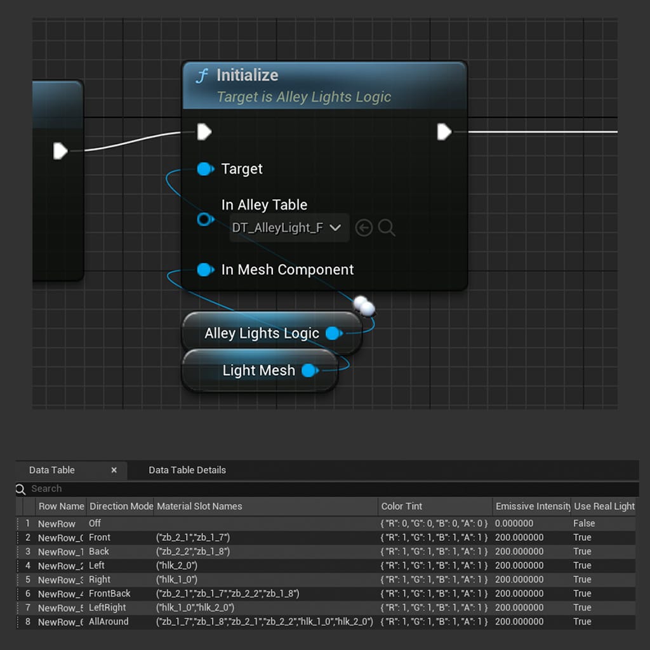Click the exec output pin on Initialize node

click(444, 131)
